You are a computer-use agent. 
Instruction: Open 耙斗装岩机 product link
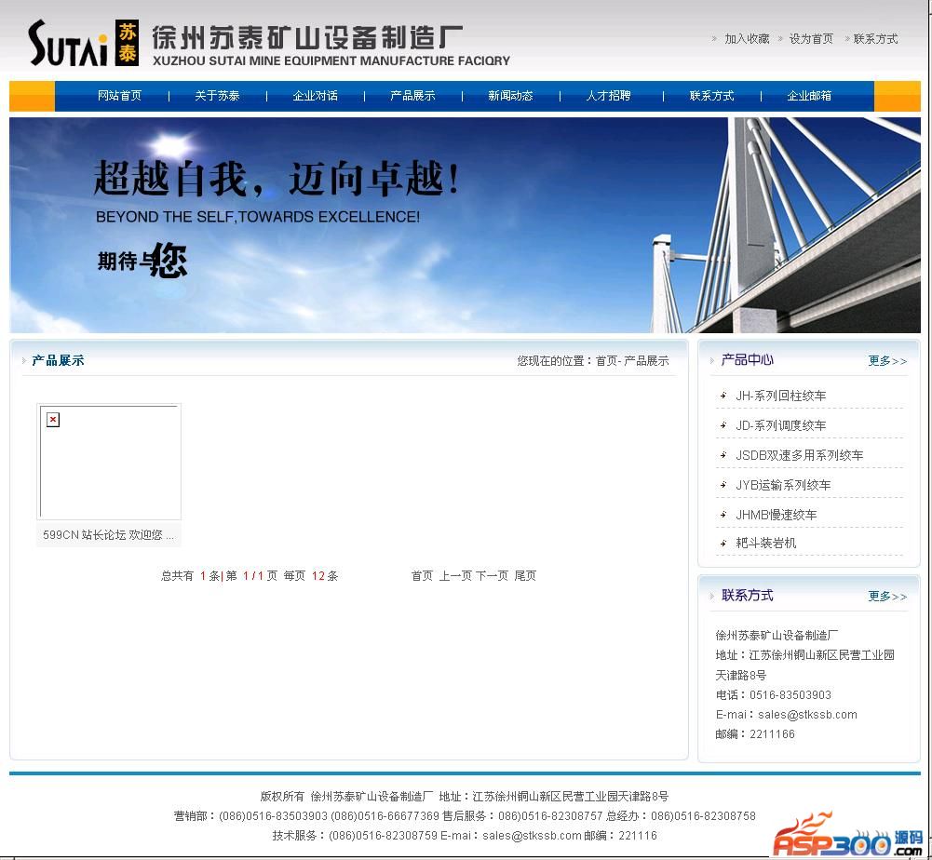[x=765, y=543]
